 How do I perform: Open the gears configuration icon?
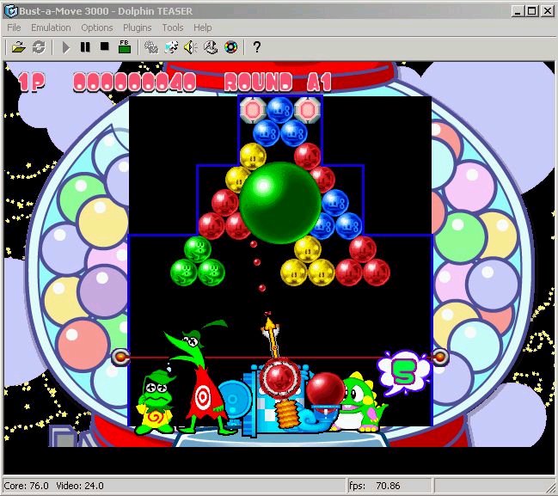(151, 47)
